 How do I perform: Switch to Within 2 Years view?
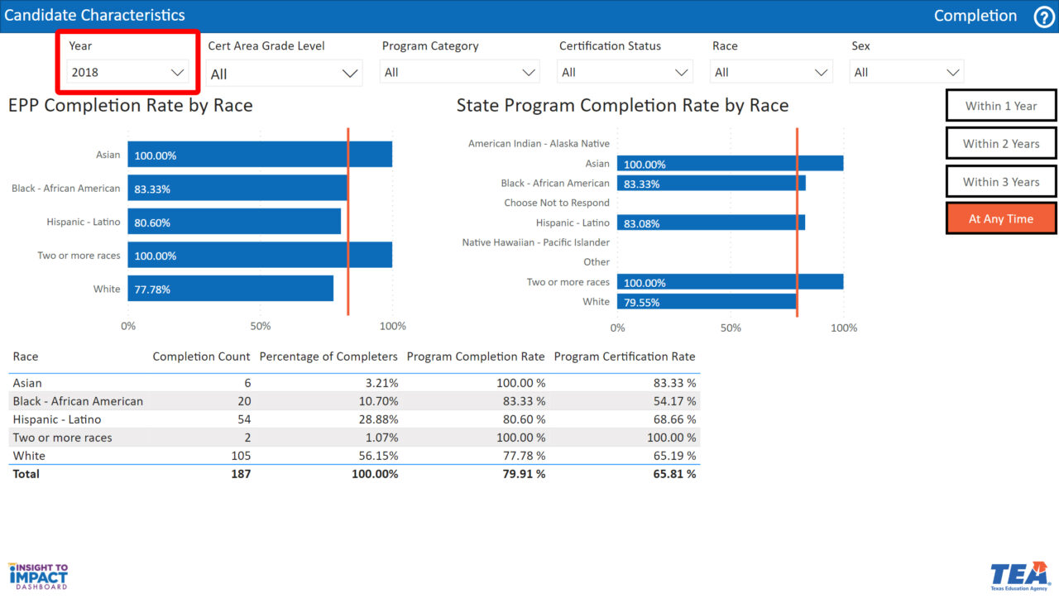pyautogui.click(x=1000, y=144)
